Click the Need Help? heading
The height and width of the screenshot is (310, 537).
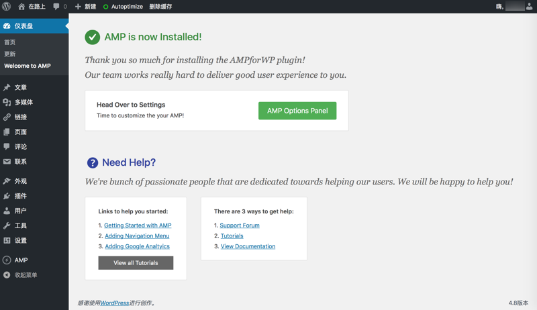pos(129,162)
